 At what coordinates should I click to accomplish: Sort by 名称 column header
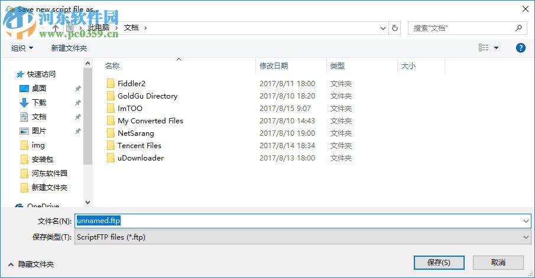112,66
